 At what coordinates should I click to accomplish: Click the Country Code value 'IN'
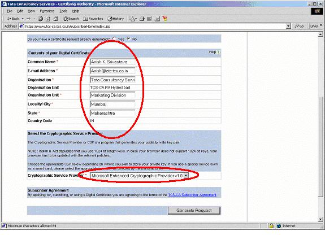pos(92,121)
